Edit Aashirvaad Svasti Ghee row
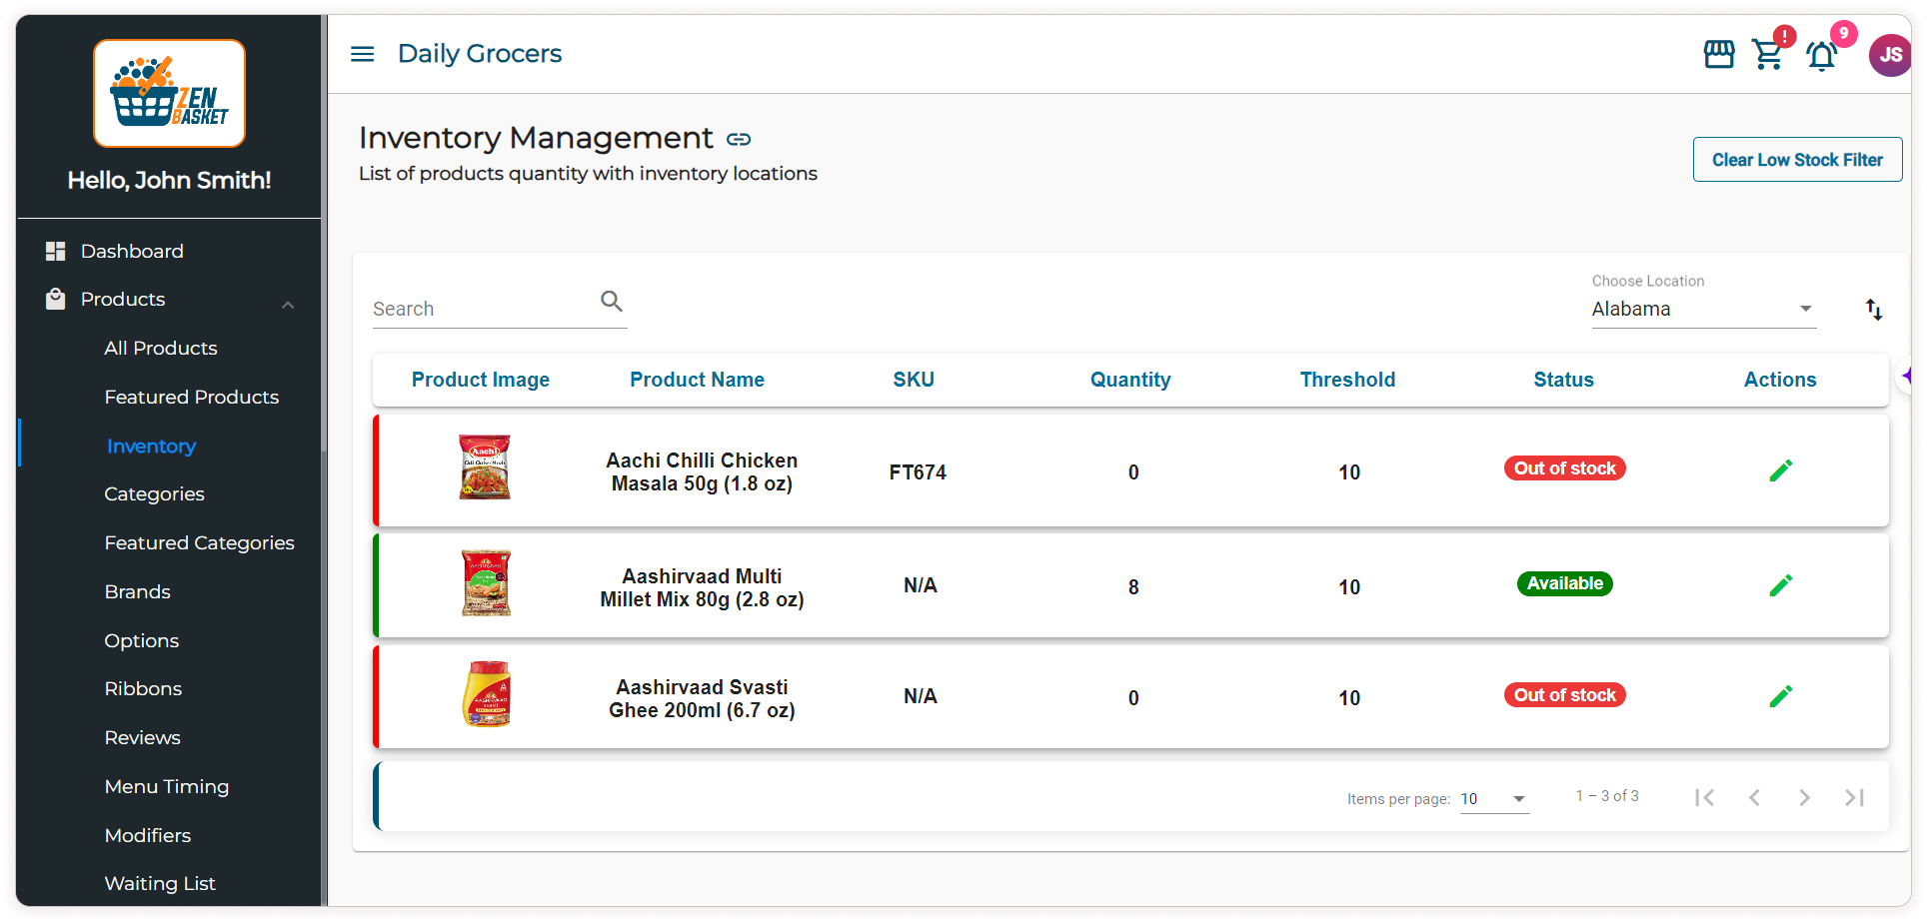Image resolution: width=1927 pixels, height=923 pixels. [x=1780, y=696]
